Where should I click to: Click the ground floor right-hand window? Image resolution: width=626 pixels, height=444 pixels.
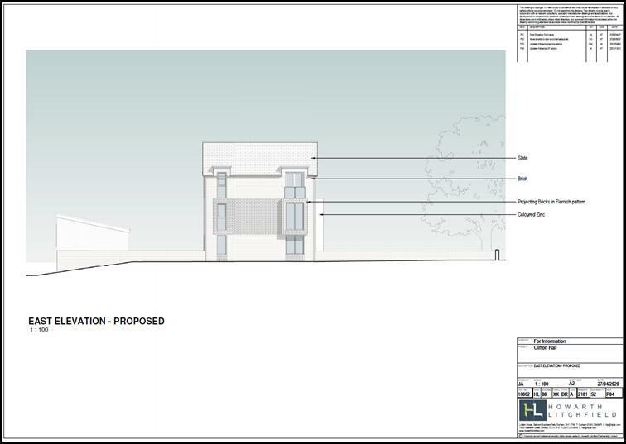click(295, 244)
